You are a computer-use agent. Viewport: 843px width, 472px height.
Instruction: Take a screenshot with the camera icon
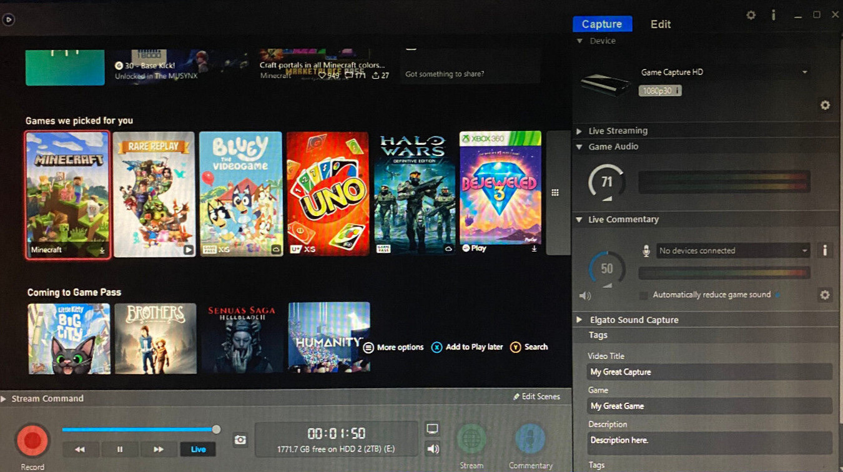pos(240,440)
